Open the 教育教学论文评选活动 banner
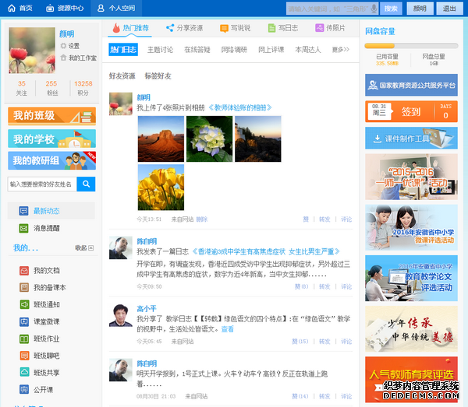 click(x=411, y=278)
